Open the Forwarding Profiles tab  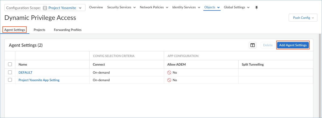(x=68, y=30)
